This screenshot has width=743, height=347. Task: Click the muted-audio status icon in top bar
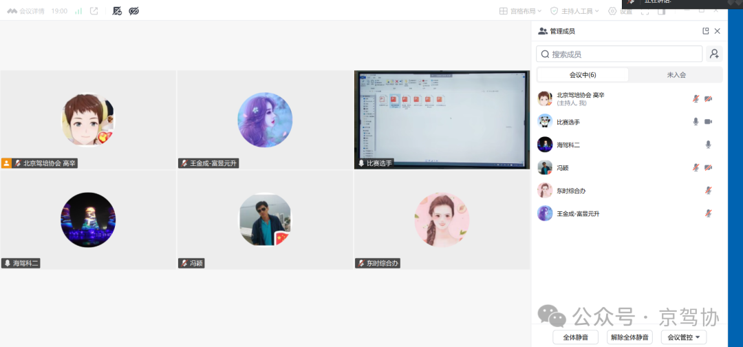117,11
